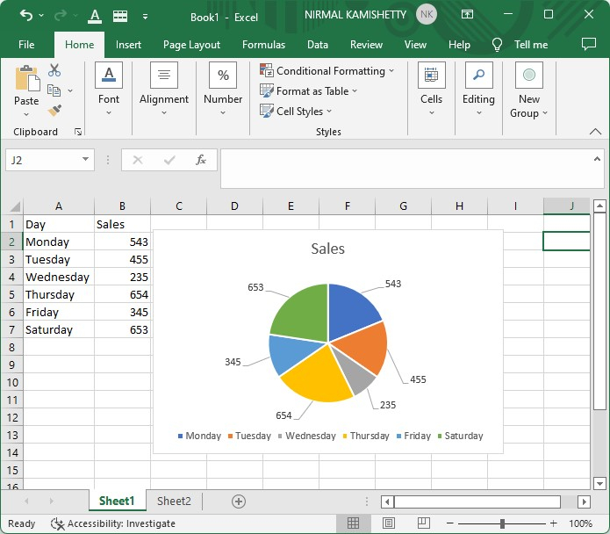Open the Name Box dropdown arrow

tap(86, 160)
